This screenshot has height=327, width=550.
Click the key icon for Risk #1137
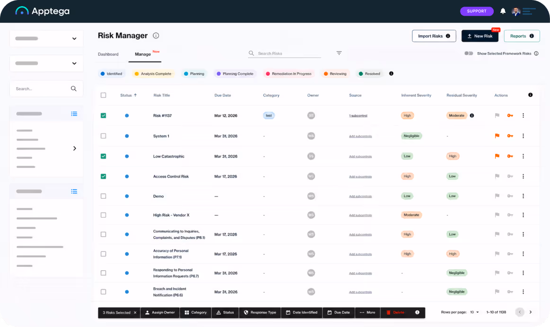[x=510, y=115]
